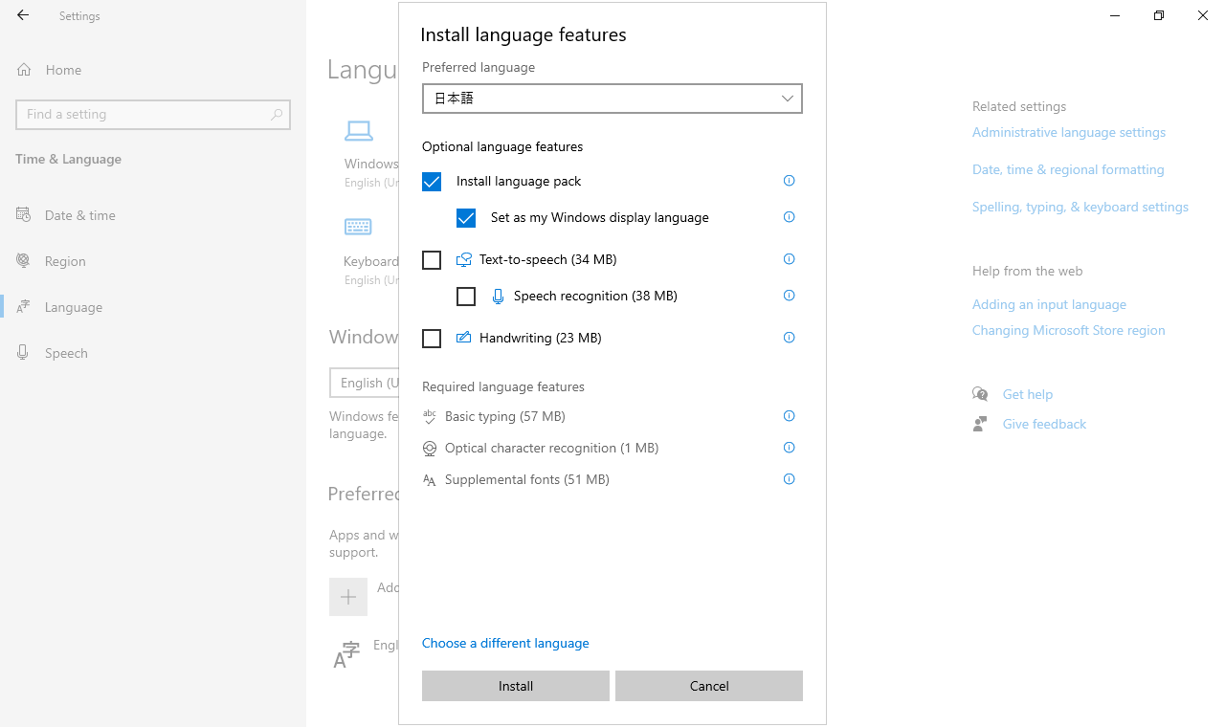Screen dimensions: 1225x727
Task: Click the back arrow in Settings
Action: click(23, 15)
